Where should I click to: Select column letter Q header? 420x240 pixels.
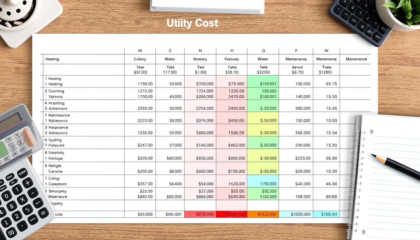tap(263, 51)
